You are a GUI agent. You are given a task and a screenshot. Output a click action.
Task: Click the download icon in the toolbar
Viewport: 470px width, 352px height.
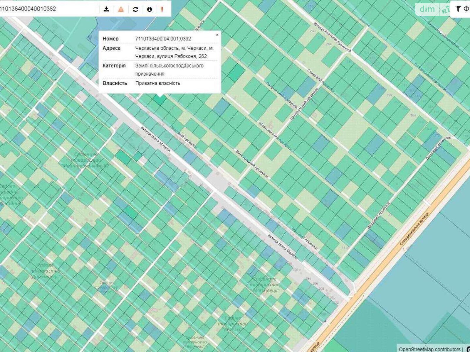(x=106, y=9)
